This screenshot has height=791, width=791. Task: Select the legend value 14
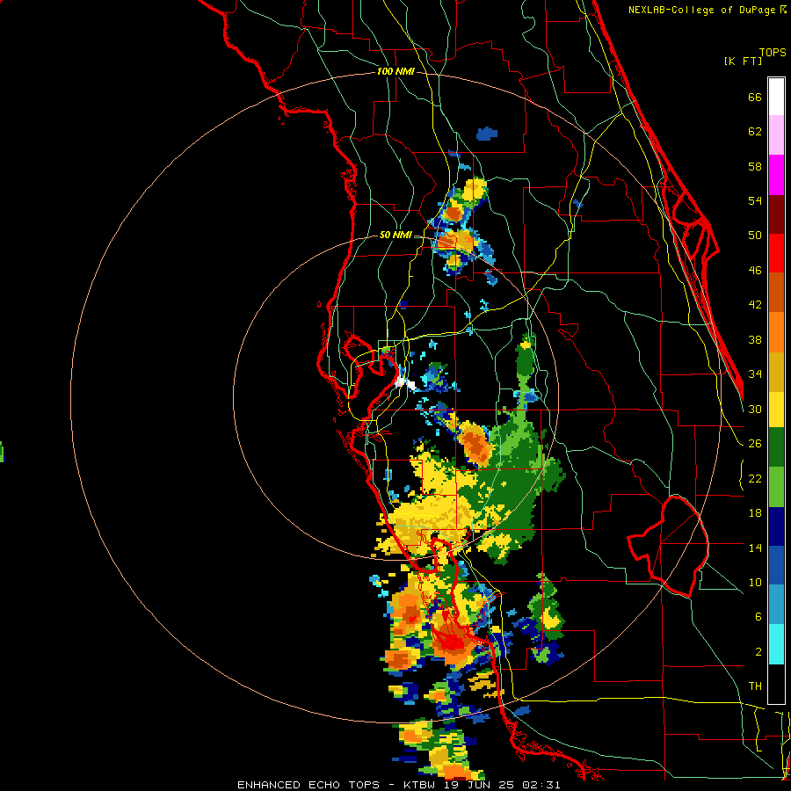click(755, 548)
